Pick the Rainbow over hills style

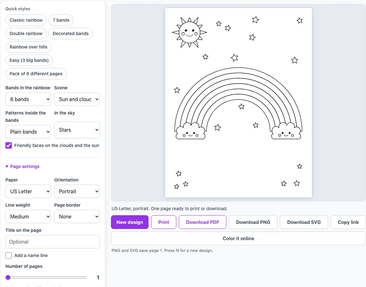[28, 47]
